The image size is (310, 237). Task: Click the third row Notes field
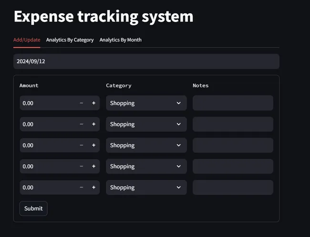click(233, 145)
